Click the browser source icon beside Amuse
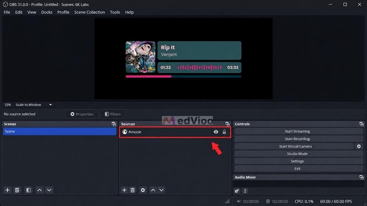The width and height of the screenshot is (367, 206). point(125,132)
